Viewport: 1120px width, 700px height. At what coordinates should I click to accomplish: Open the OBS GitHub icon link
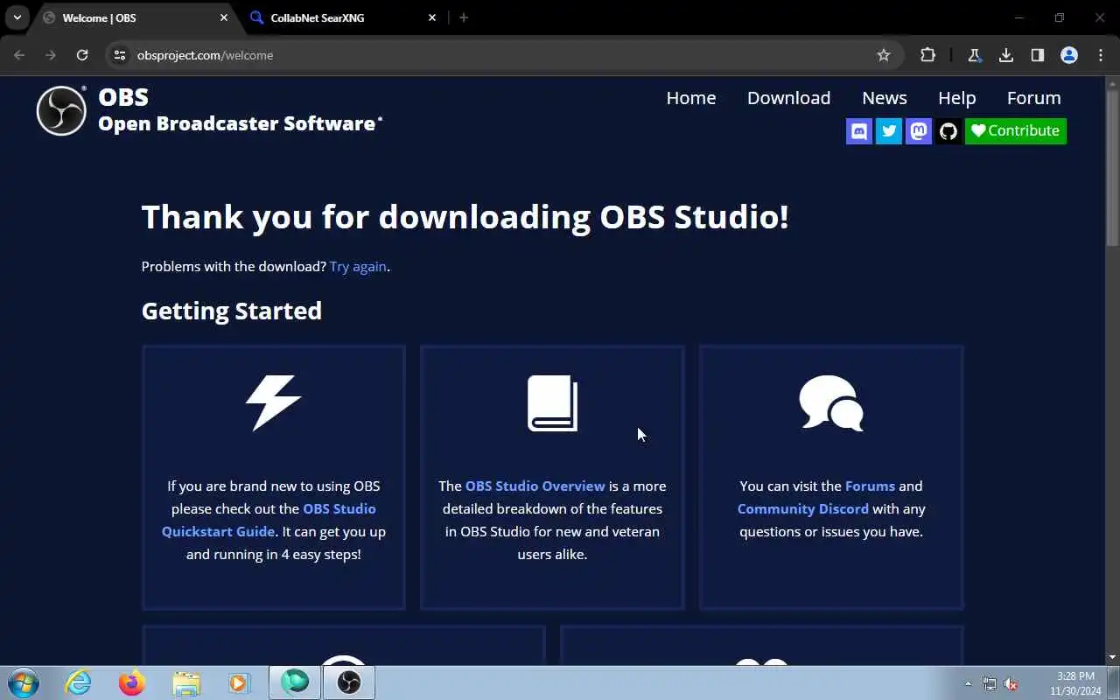click(x=948, y=131)
